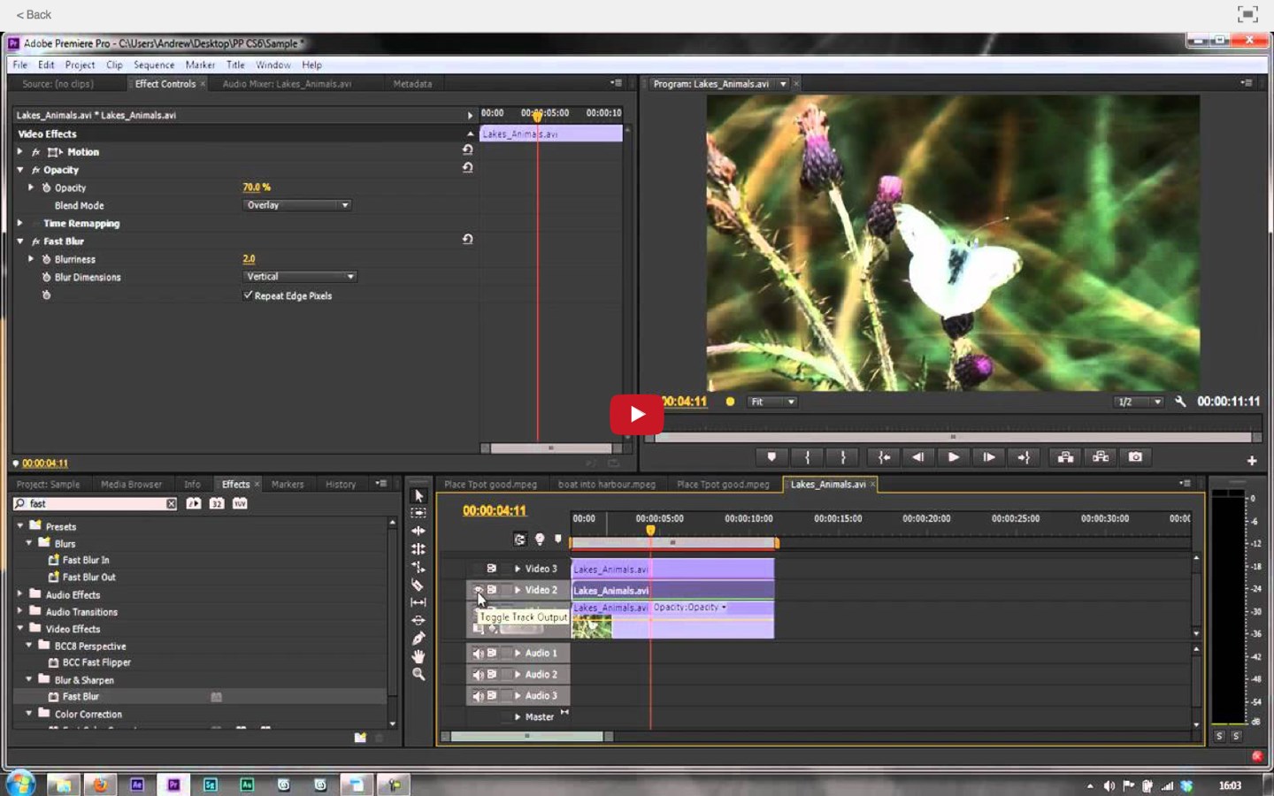The height and width of the screenshot is (796, 1274).
Task: Expand the Motion effect properties
Action: [x=19, y=152]
